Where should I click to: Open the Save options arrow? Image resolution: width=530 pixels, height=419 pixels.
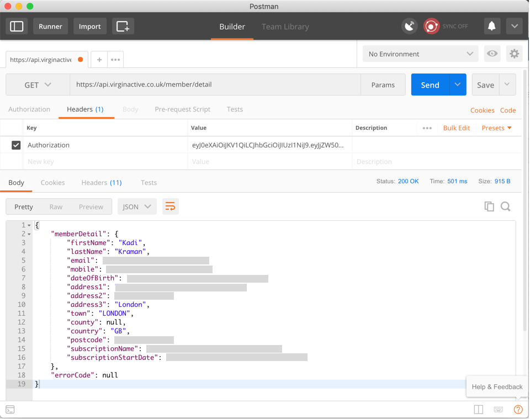click(507, 84)
